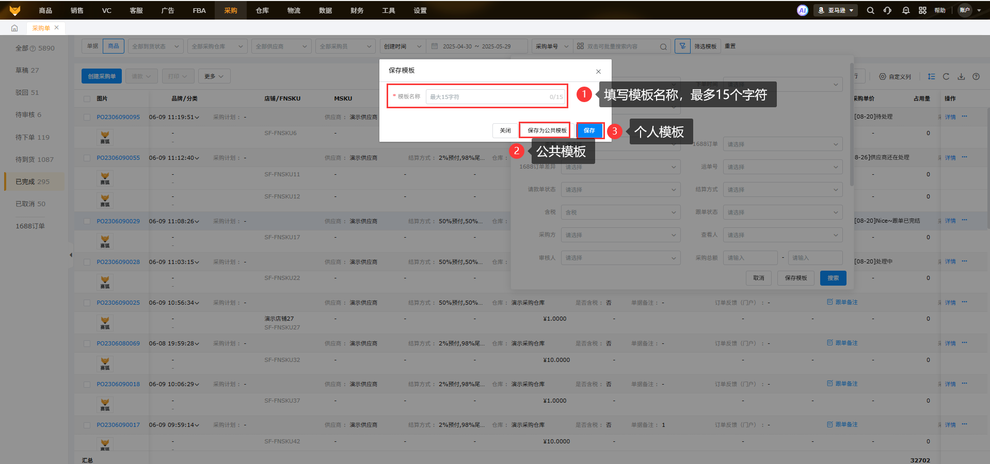This screenshot has height=464, width=990.
Task: Click 保存为公共模板 button in dialog
Action: point(547,130)
